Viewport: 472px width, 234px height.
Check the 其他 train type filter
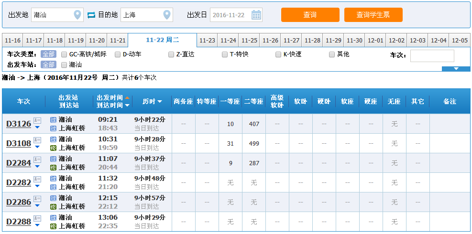coord(332,54)
